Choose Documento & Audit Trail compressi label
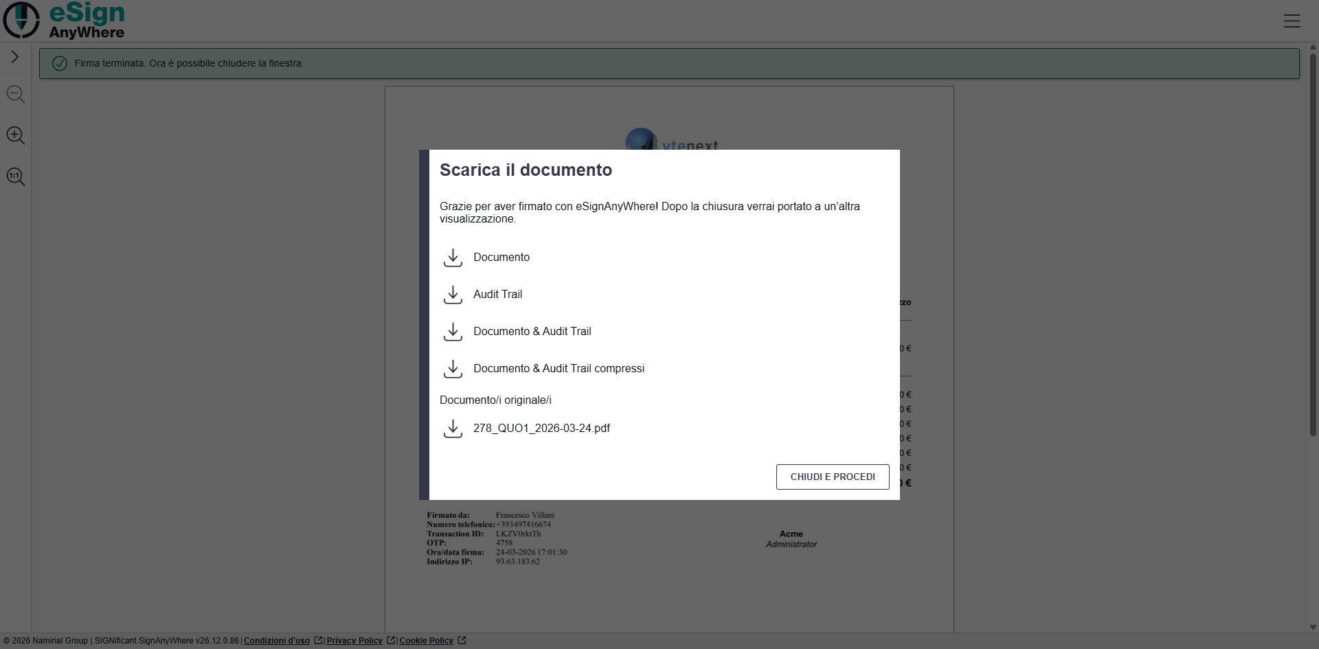Viewport: 1319px width, 649px height. tap(559, 368)
